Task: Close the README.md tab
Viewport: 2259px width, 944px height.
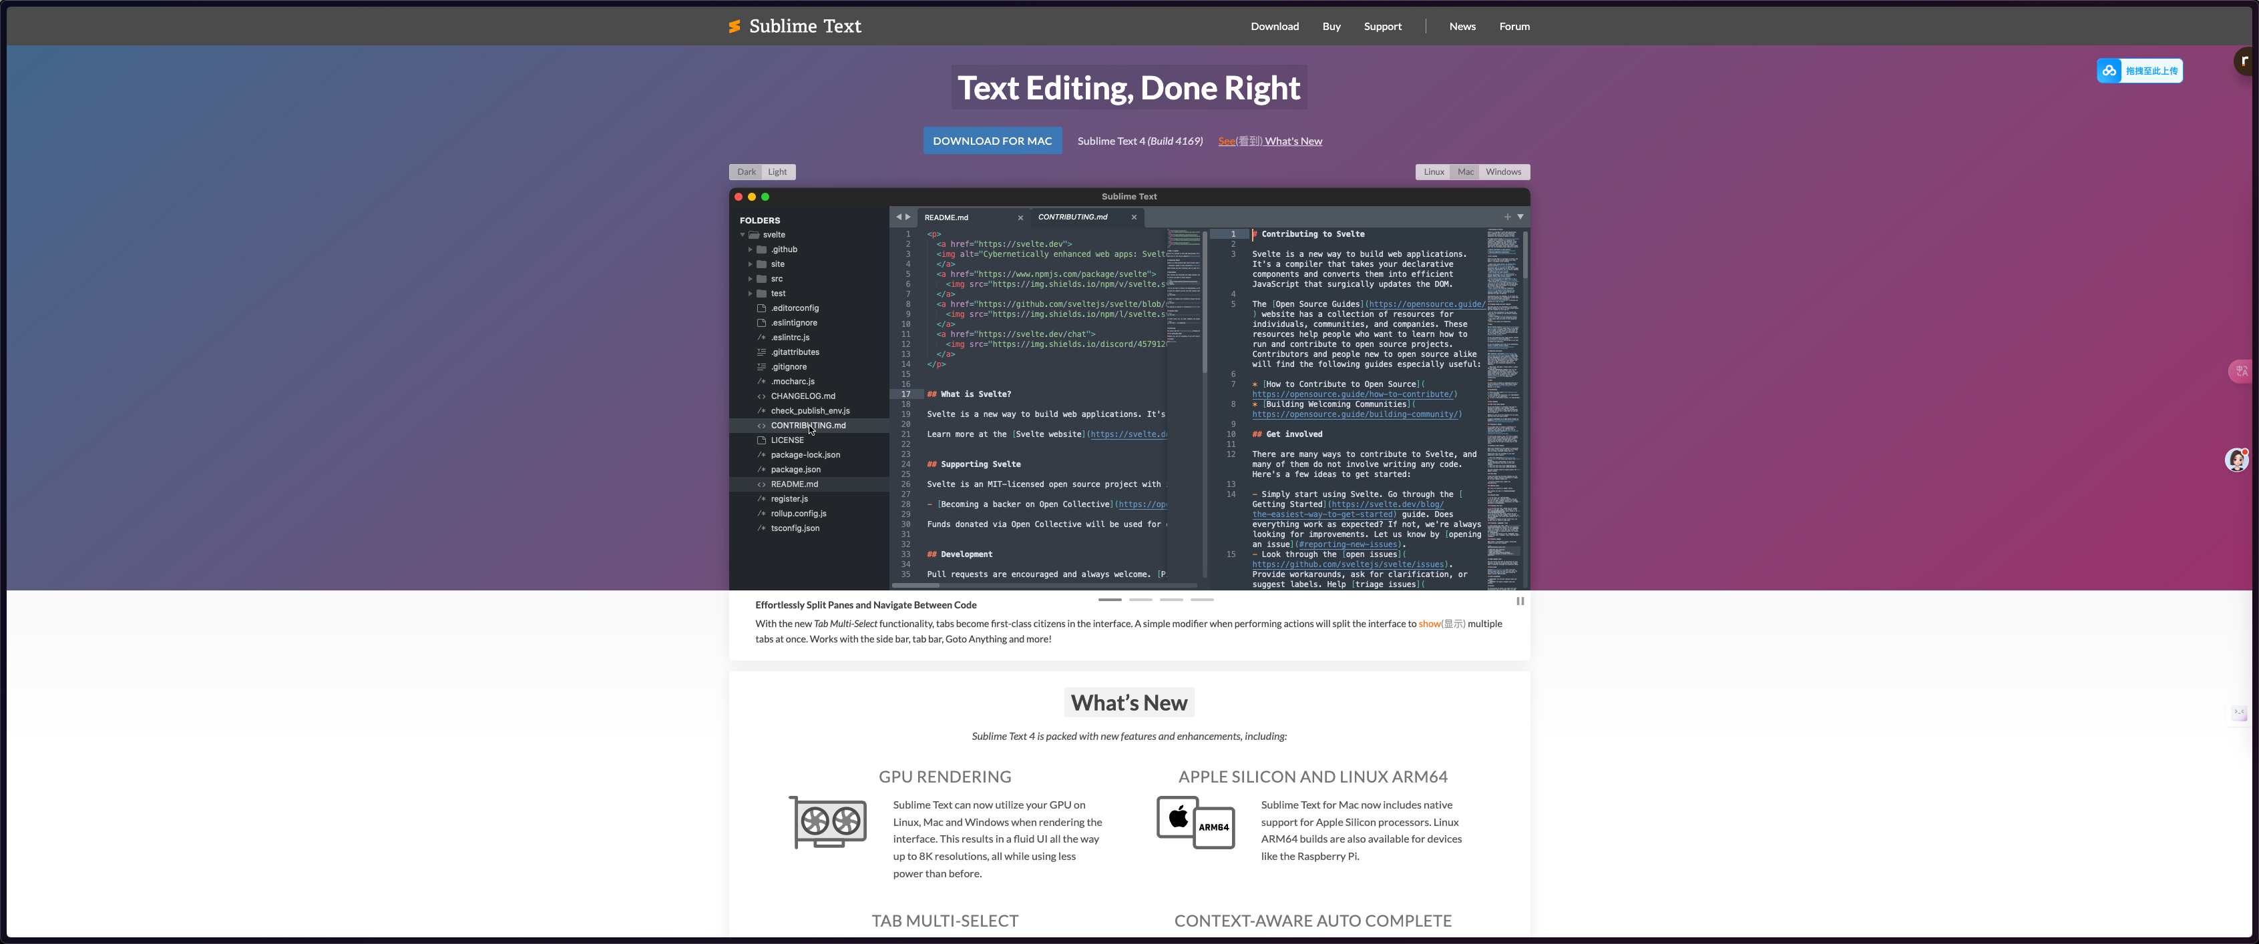Action: pos(1020,217)
